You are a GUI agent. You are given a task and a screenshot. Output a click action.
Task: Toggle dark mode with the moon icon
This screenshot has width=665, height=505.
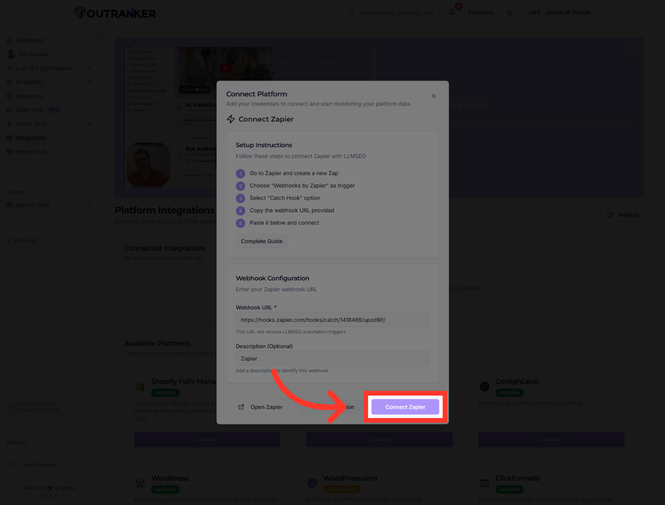(x=510, y=13)
